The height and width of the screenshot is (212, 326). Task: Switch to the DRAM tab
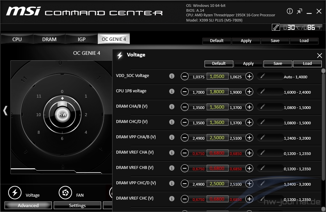(x=49, y=39)
